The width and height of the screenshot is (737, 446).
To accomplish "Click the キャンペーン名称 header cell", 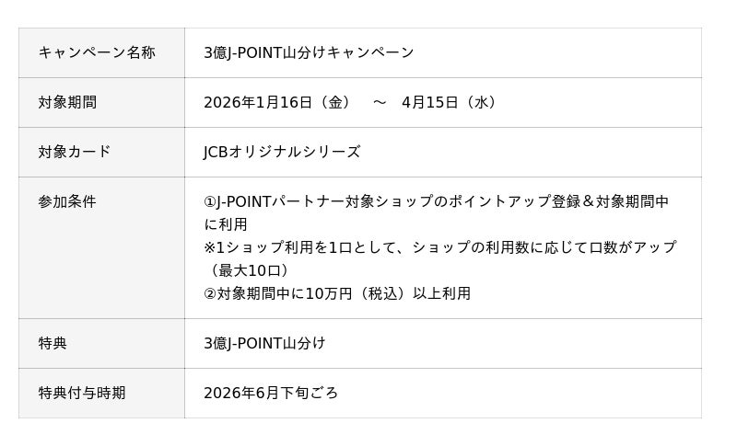I will pyautogui.click(x=97, y=52).
